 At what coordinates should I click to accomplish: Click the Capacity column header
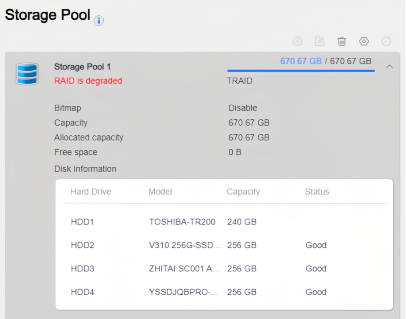point(243,192)
